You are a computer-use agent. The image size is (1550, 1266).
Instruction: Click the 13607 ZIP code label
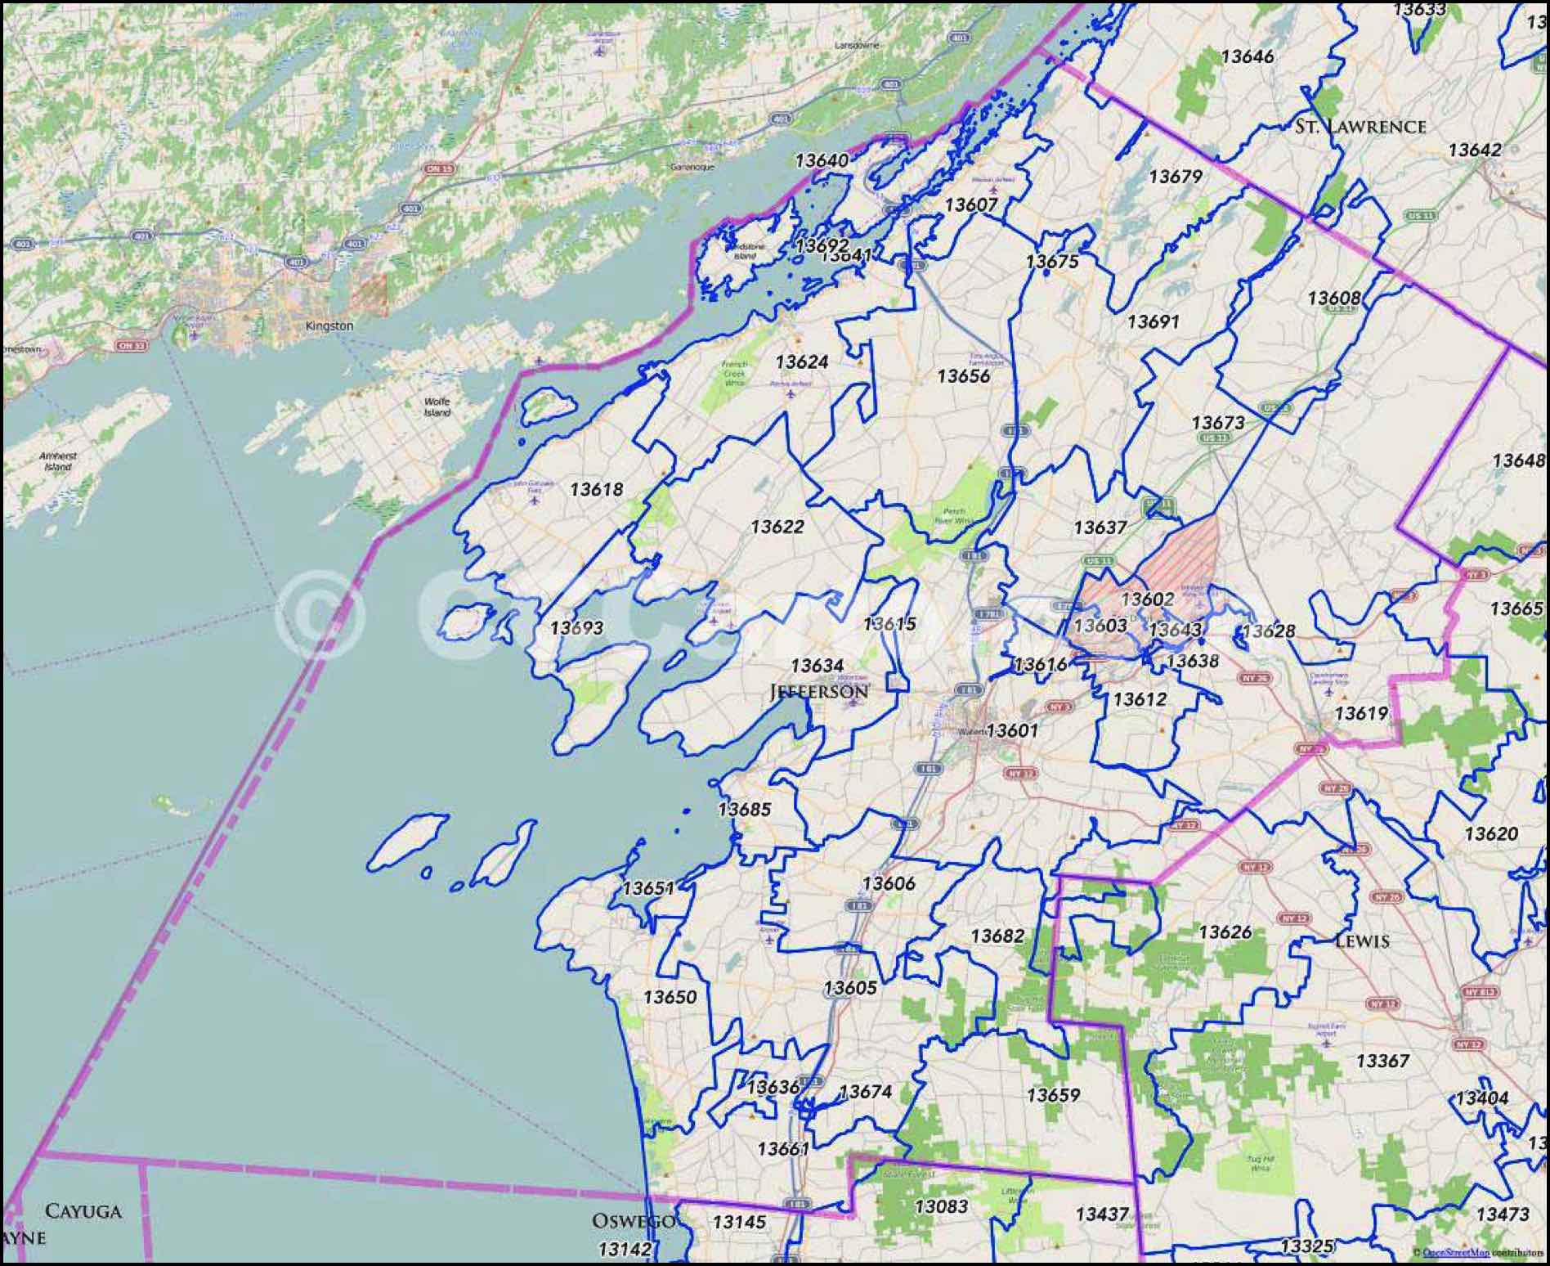pyautogui.click(x=971, y=204)
